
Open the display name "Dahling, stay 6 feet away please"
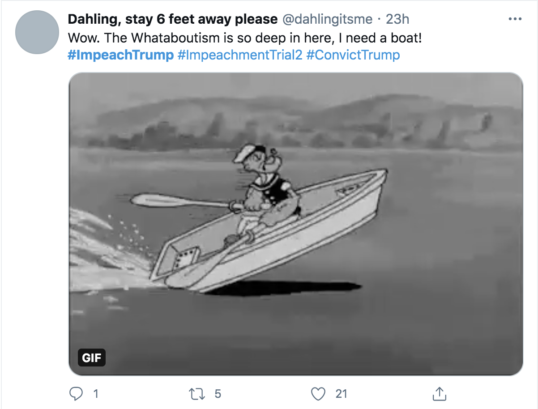pyautogui.click(x=173, y=20)
